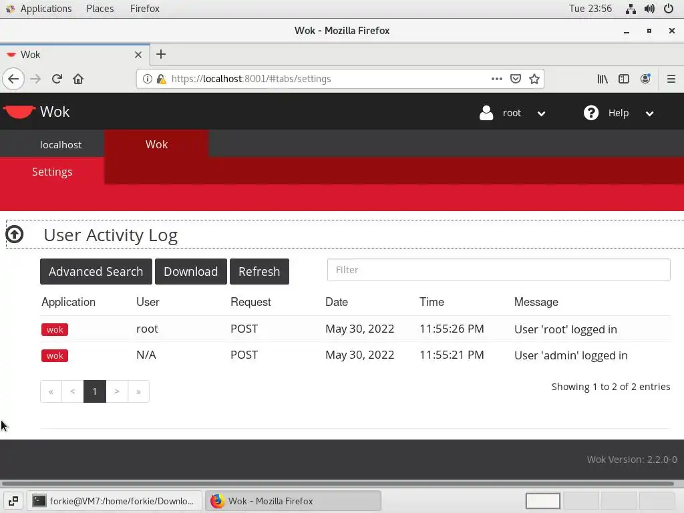Click the horizontal scrollbar at page bottom
The height and width of the screenshot is (513, 684).
pos(338,484)
